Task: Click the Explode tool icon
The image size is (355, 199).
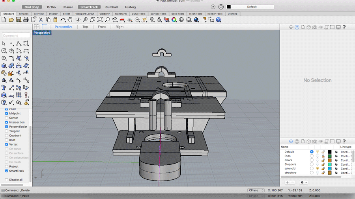Action: [x=11, y=73]
